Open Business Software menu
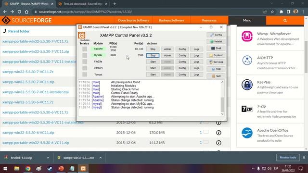The height and width of the screenshot is (173, 308). coord(171,20)
